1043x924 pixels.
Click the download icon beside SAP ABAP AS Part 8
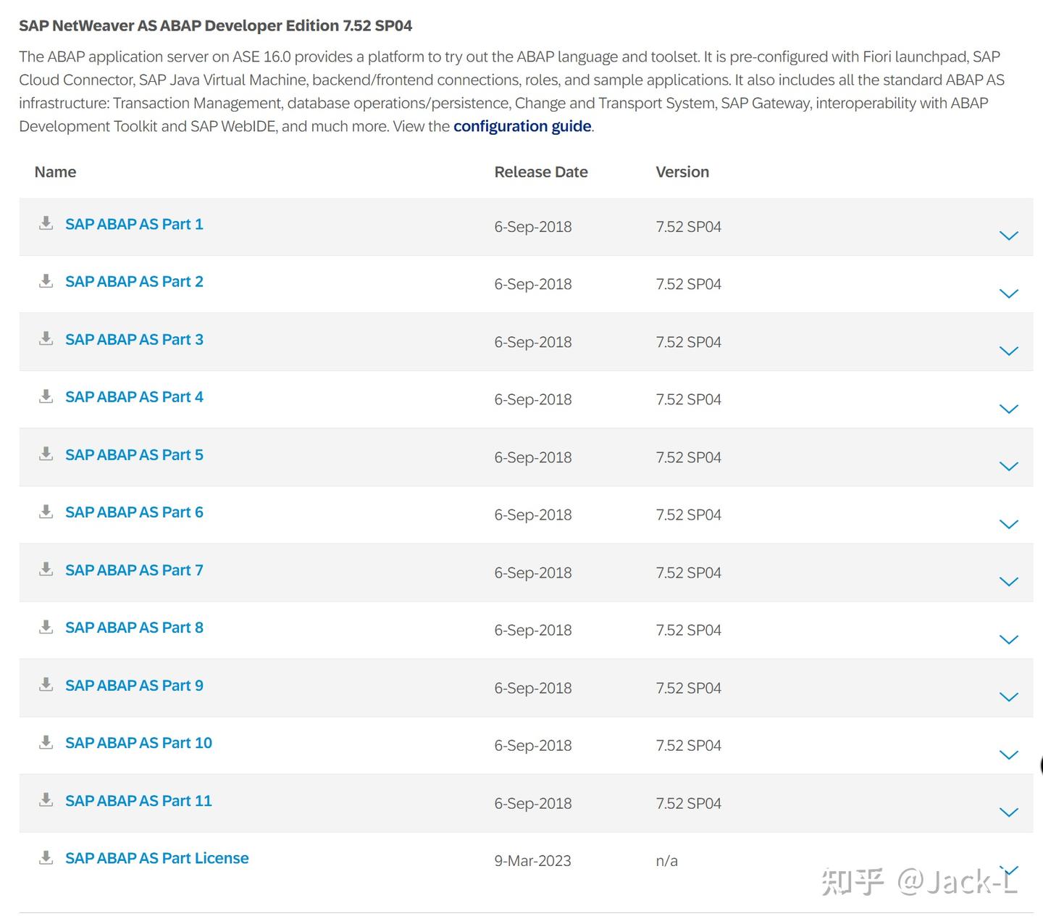[x=46, y=626]
